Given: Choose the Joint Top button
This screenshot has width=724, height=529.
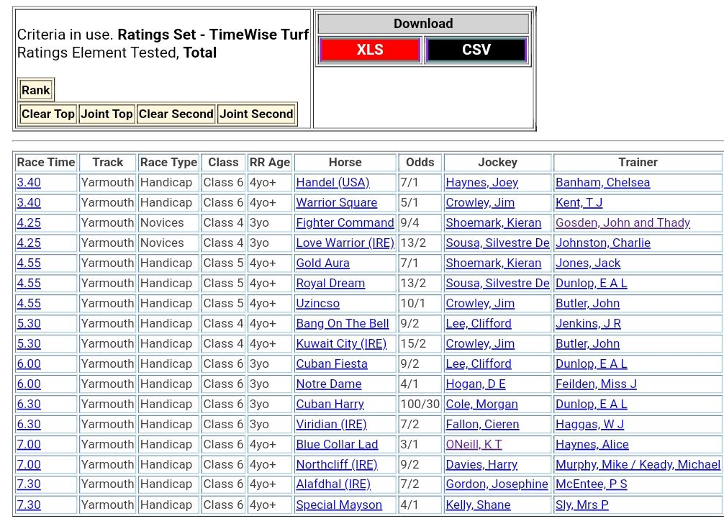Looking at the screenshot, I should [x=107, y=114].
